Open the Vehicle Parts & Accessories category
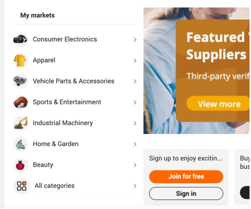Screen dimensions: 251x209 pyautogui.click(x=73, y=81)
